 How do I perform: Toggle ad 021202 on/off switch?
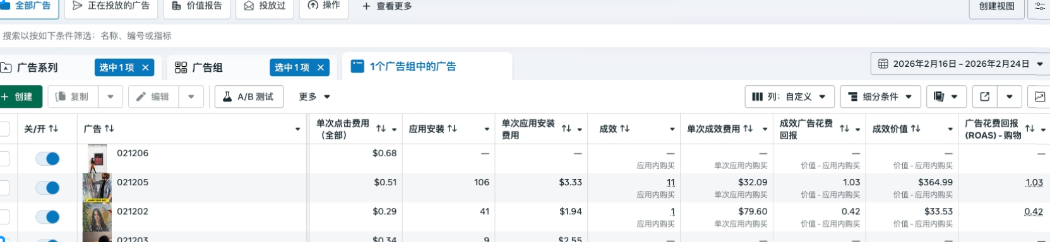[x=47, y=217]
